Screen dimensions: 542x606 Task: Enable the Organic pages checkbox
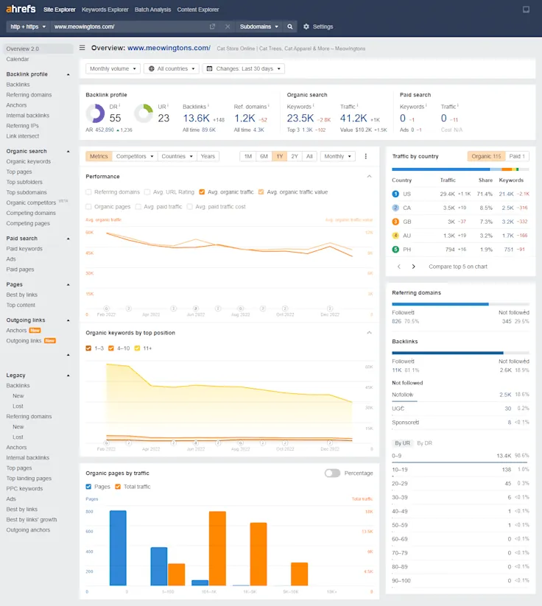88,207
